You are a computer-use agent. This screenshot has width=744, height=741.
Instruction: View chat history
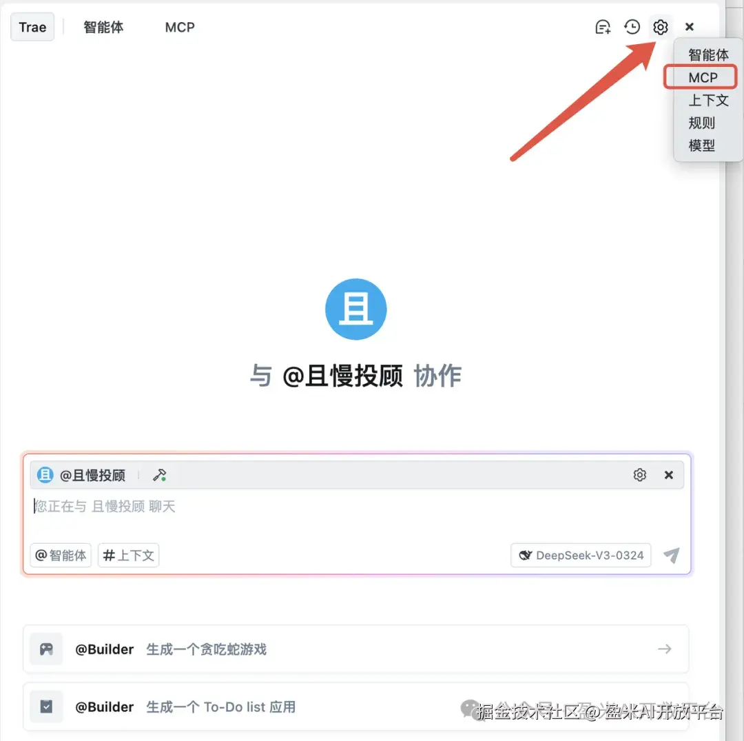coord(632,27)
